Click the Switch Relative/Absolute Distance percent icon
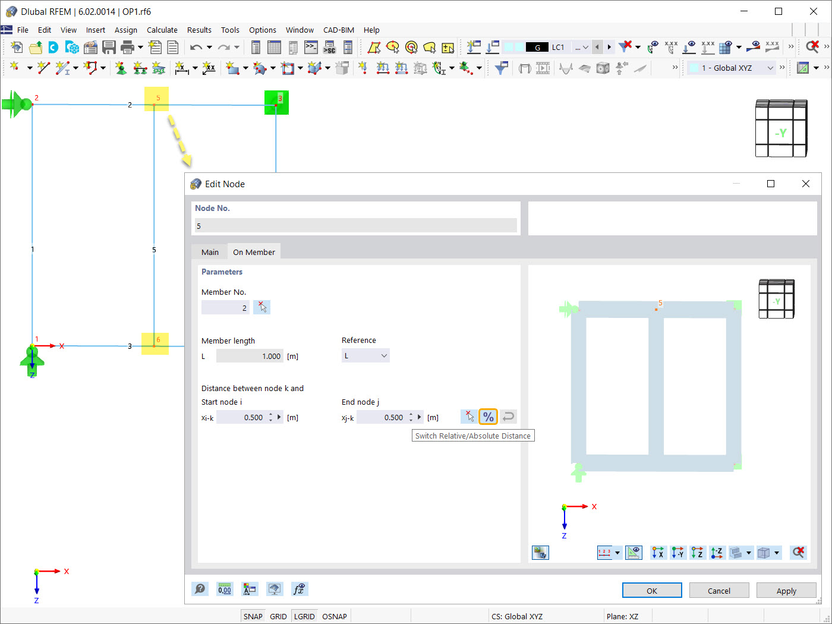Viewport: 832px width, 624px height. (x=488, y=417)
